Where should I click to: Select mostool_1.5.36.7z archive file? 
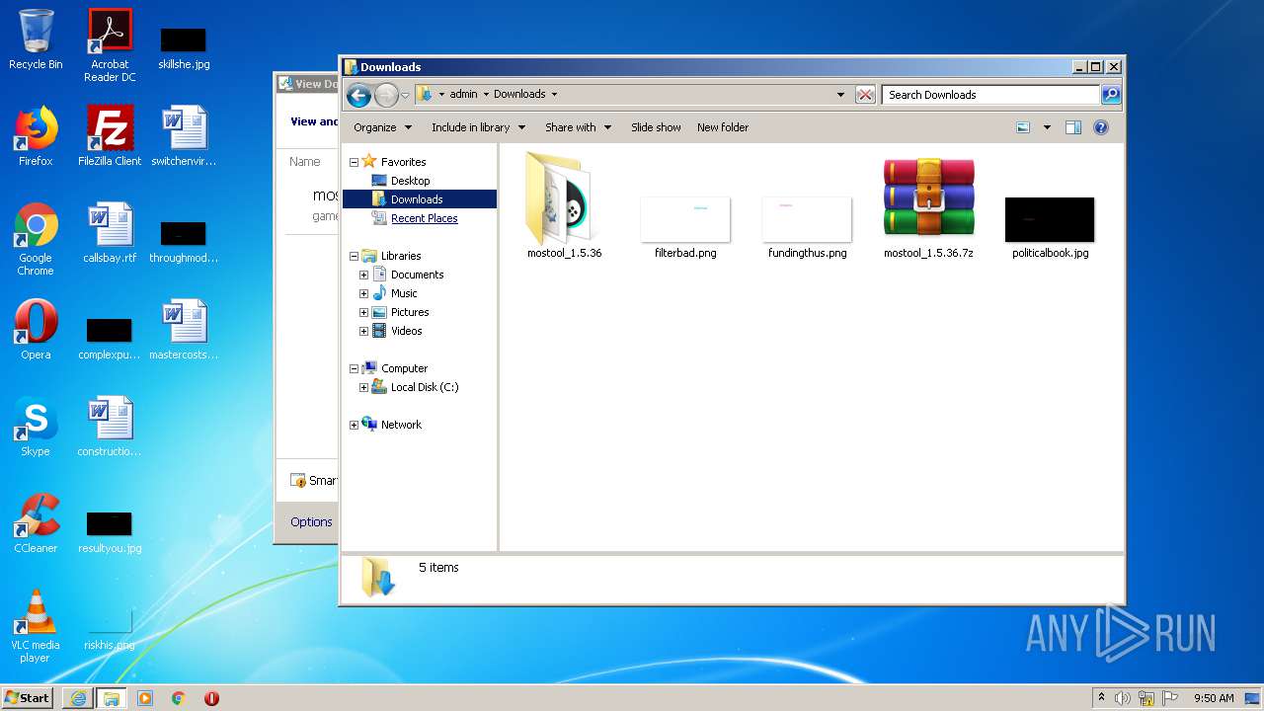click(x=928, y=206)
